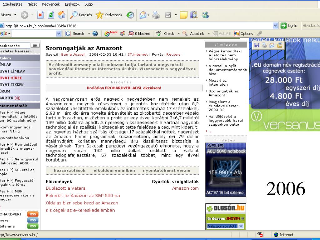Open hozzászólások comments link
Viewport: 320px width, 240px height.
point(70,170)
